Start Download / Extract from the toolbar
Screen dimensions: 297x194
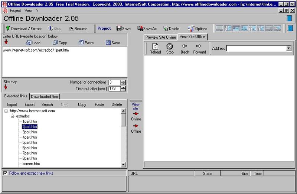24,29
